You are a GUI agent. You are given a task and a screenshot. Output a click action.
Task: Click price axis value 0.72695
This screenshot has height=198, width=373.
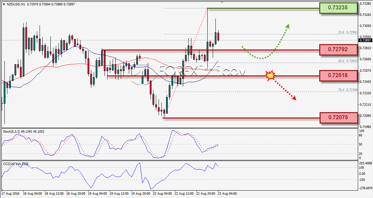click(x=366, y=59)
